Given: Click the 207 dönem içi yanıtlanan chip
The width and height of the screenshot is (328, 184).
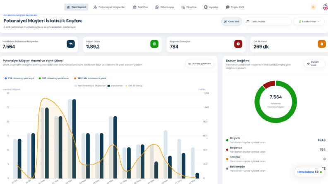Looking at the screenshot, I should point(54,78).
